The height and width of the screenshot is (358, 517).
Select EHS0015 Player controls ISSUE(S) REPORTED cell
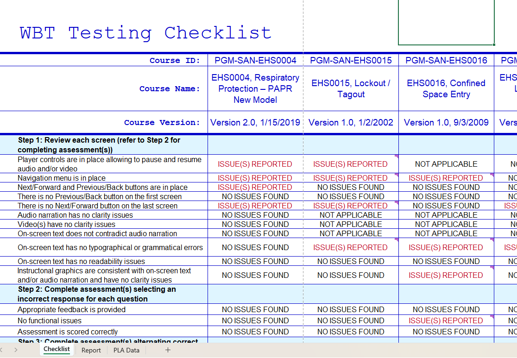coord(351,164)
